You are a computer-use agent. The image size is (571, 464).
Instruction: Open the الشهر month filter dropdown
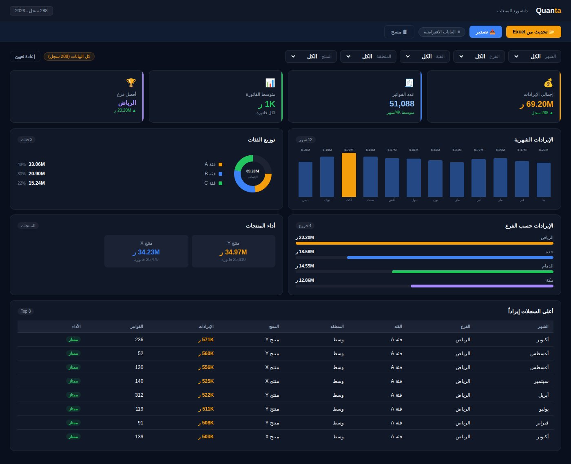click(534, 57)
